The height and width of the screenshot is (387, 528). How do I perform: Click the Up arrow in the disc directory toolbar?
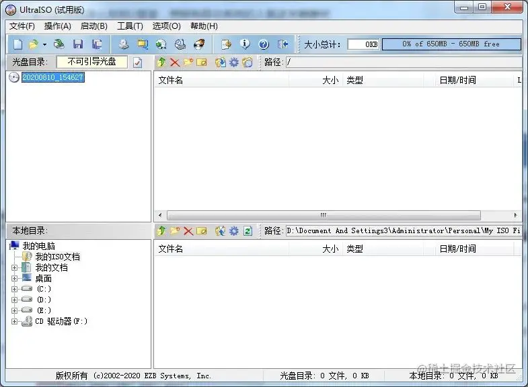click(x=161, y=62)
